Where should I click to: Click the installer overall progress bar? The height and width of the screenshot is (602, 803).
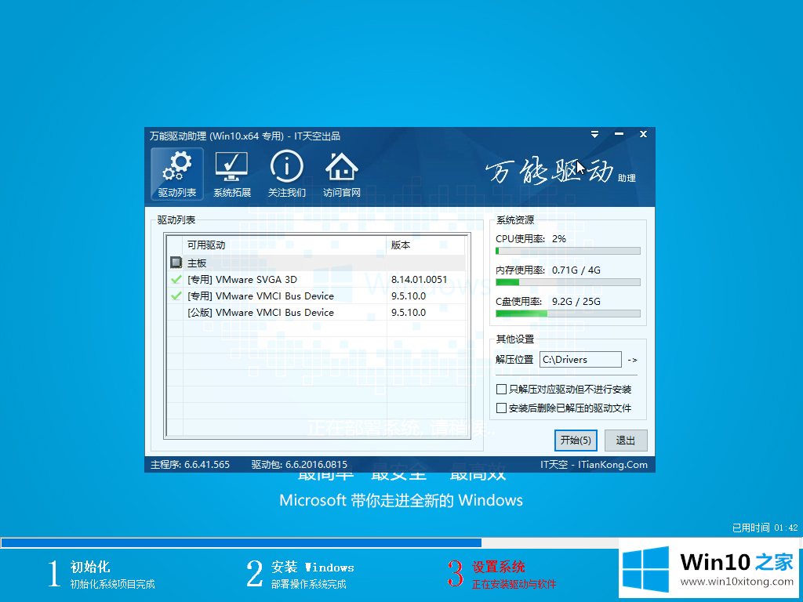[x=401, y=542]
